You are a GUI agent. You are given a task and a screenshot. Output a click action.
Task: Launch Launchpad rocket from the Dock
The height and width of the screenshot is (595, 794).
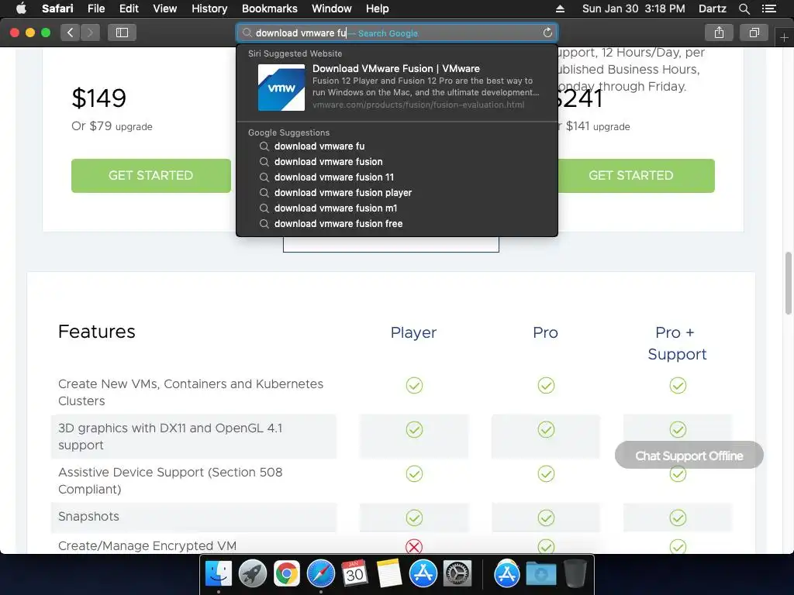[x=252, y=574]
